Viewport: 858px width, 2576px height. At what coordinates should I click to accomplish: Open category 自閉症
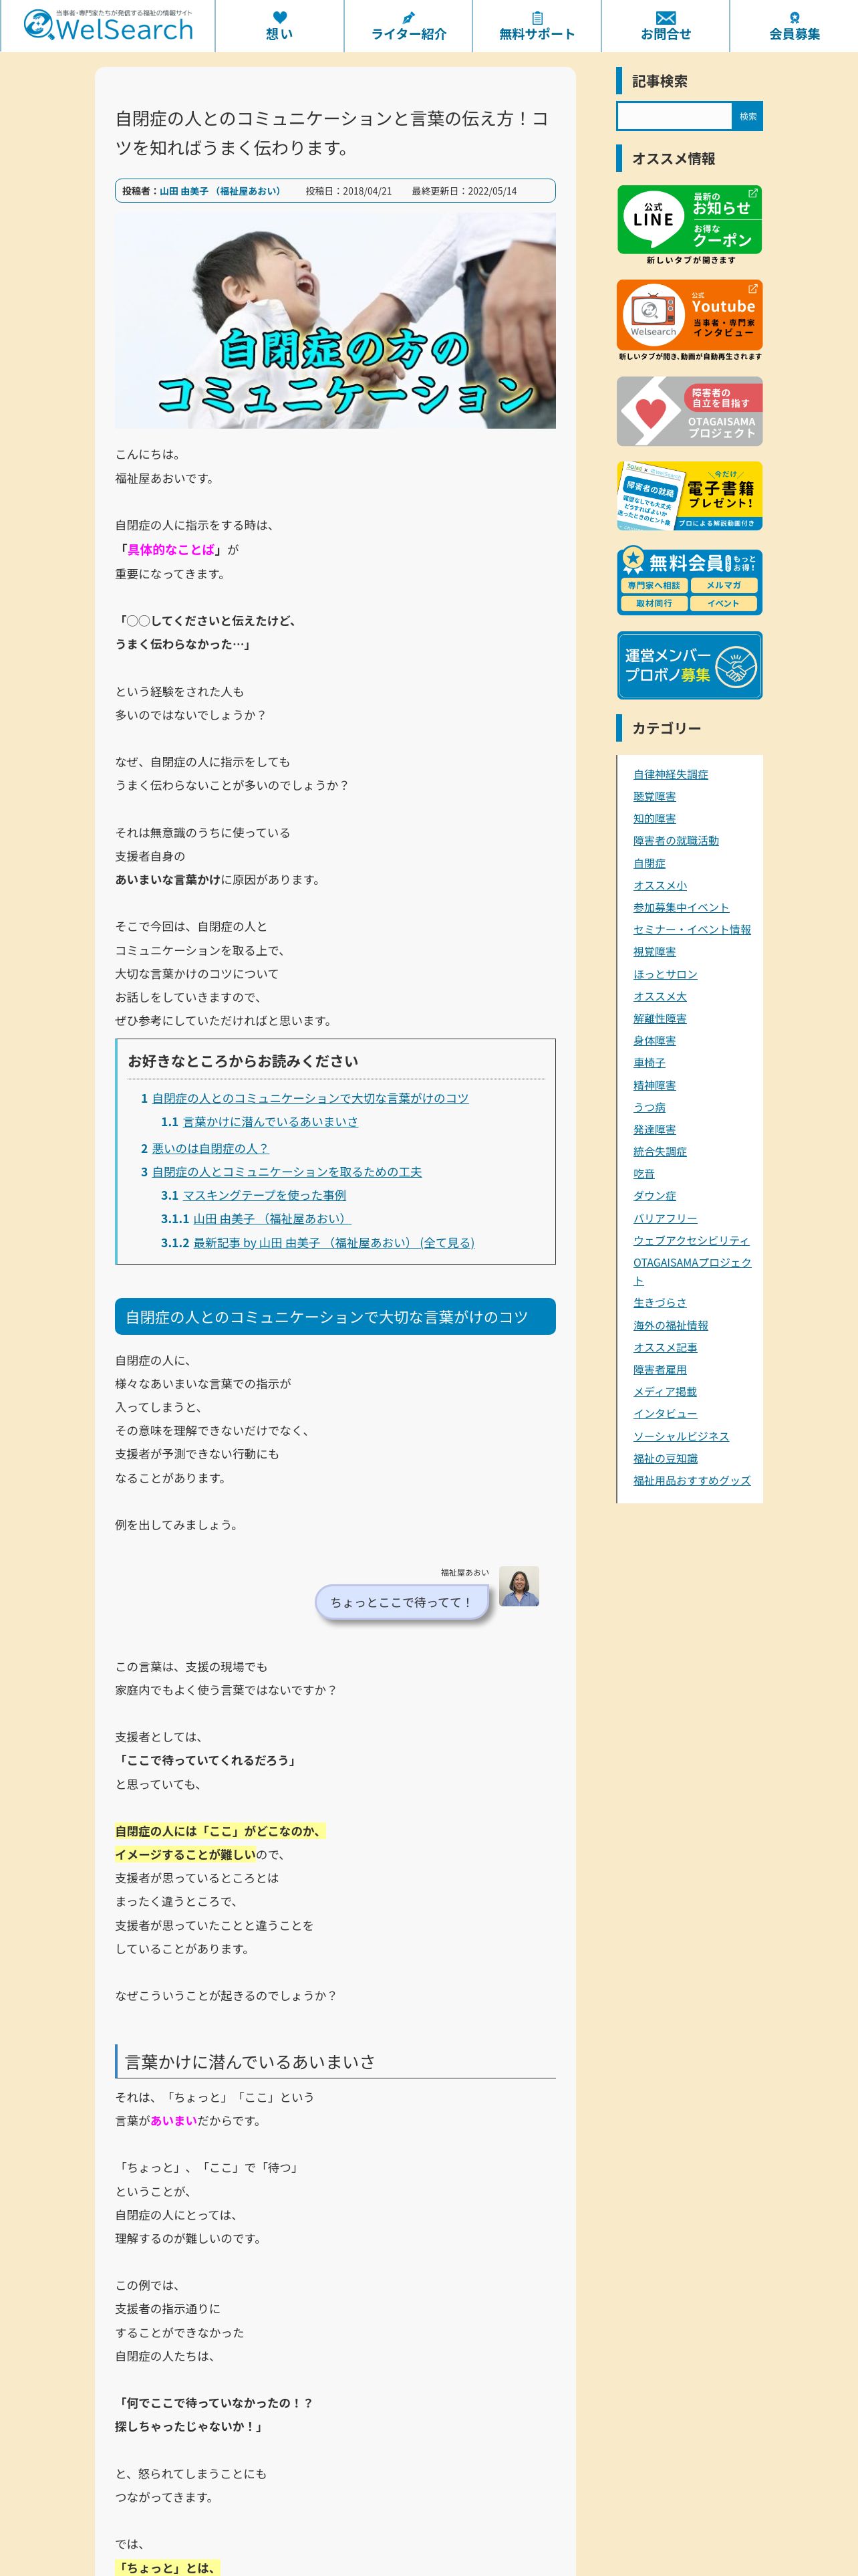click(650, 863)
